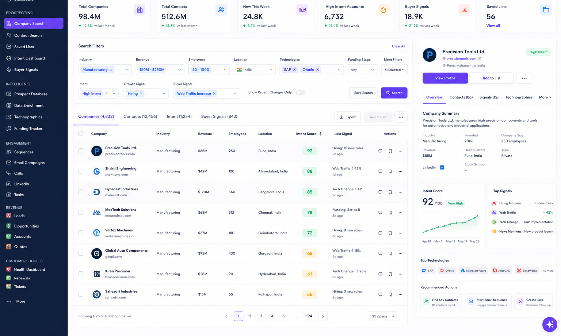
Task: Change the 25 / page dropdown
Action: pyautogui.click(x=383, y=316)
